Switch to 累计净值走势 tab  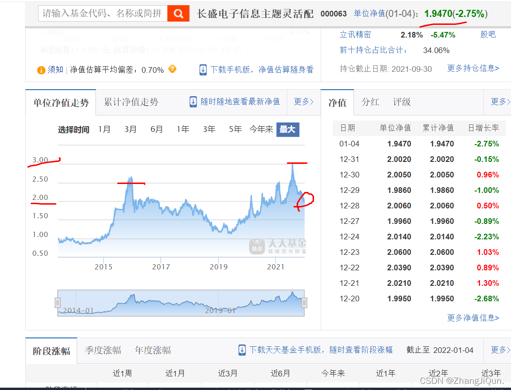131,102
